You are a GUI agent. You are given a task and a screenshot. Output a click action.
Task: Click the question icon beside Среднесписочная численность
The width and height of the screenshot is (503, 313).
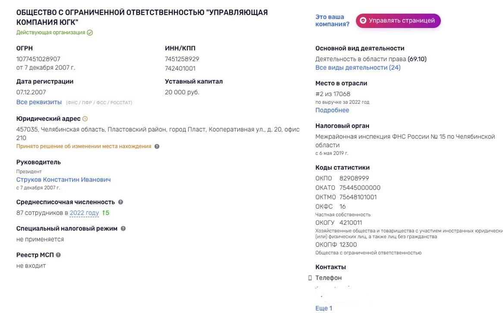click(120, 202)
